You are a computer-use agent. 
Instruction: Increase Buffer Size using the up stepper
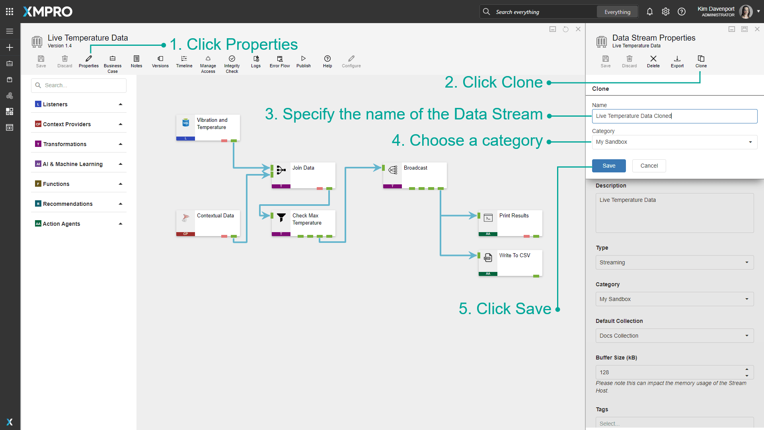[x=747, y=369]
